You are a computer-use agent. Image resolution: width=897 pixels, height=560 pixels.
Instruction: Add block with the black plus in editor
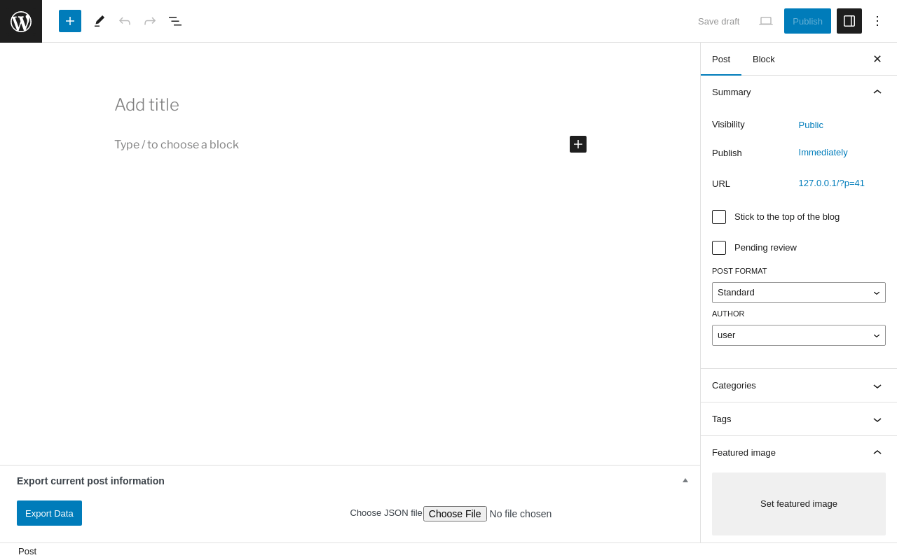pos(578,144)
